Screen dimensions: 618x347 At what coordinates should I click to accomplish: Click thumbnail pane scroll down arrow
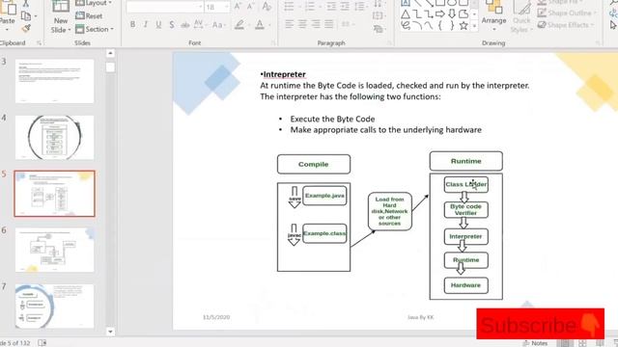point(110,332)
